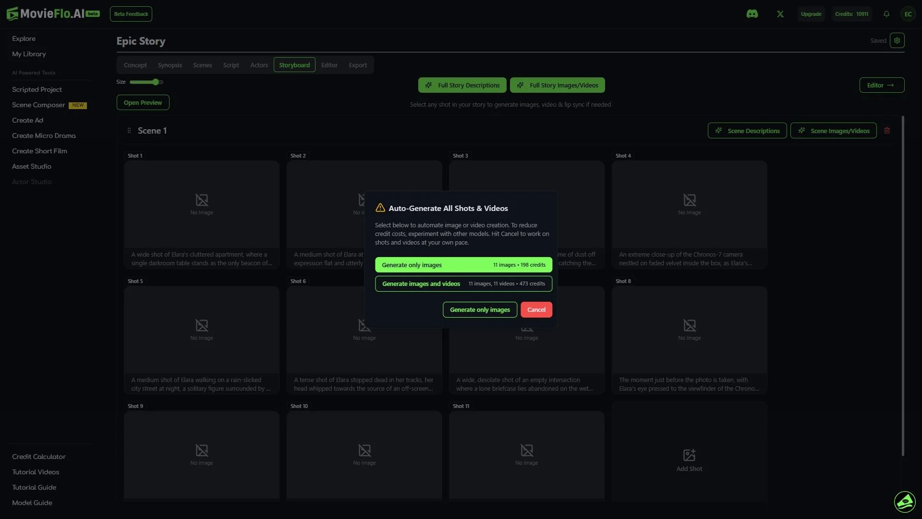
Task: Switch to the Synopsis tab
Action: point(170,64)
